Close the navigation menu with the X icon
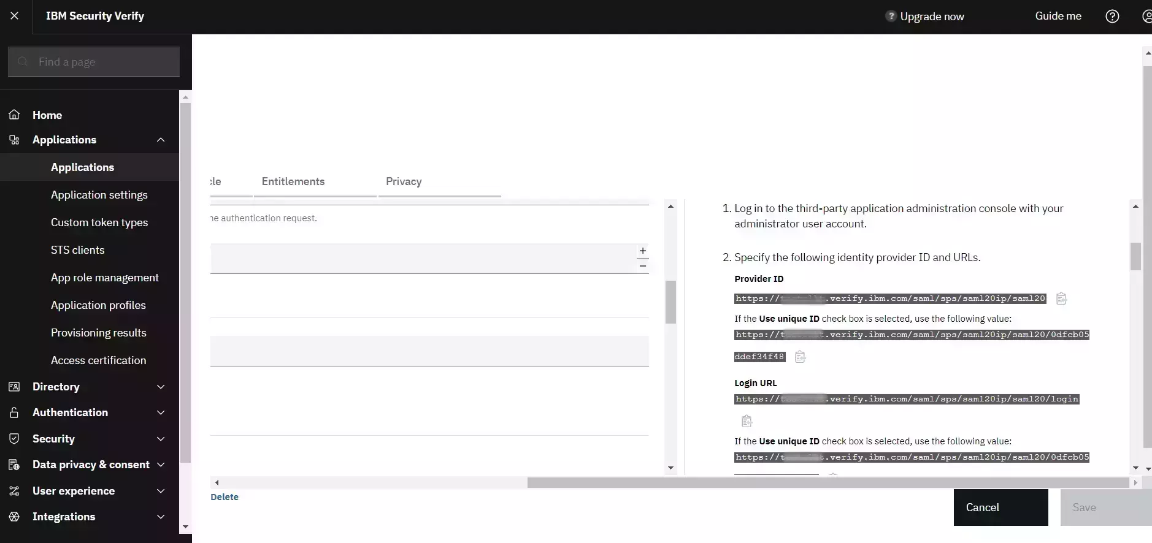 click(15, 16)
